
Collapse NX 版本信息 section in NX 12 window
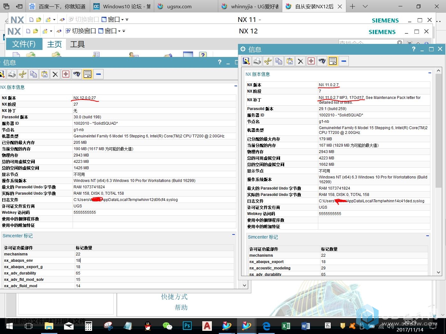[236, 86]
